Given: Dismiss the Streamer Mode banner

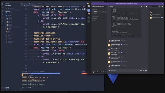Looking at the screenshot, I should (x=163, y=4).
